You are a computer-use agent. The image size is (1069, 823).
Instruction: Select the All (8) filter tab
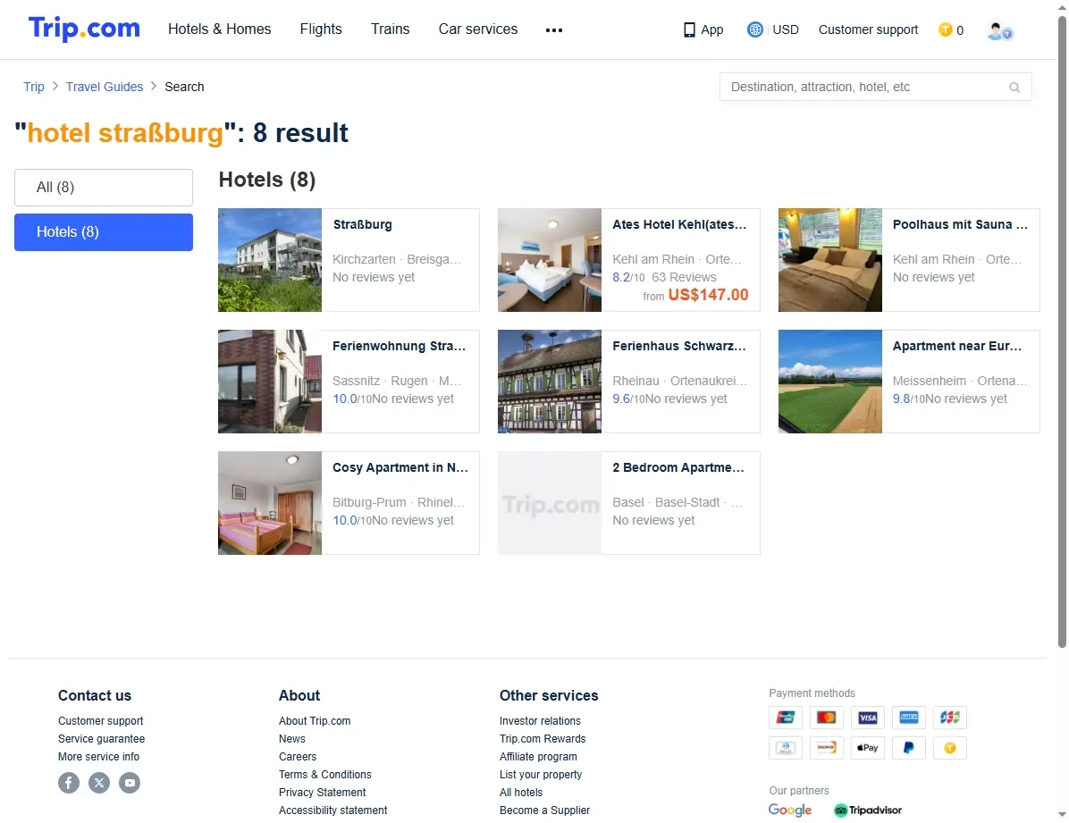click(x=104, y=188)
